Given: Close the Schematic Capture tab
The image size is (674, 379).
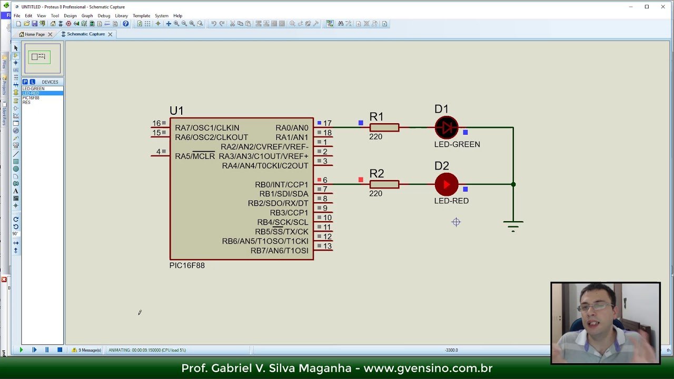Looking at the screenshot, I should pos(110,34).
